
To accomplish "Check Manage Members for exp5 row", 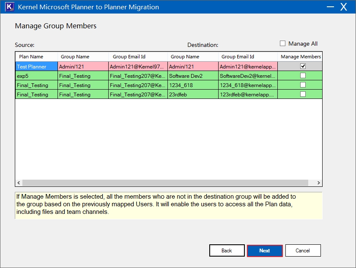I will 303,76.
